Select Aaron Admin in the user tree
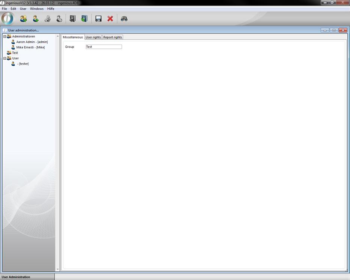The image size is (350, 280). coord(32,42)
